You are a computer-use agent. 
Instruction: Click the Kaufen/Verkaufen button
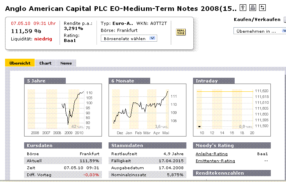(284, 19)
